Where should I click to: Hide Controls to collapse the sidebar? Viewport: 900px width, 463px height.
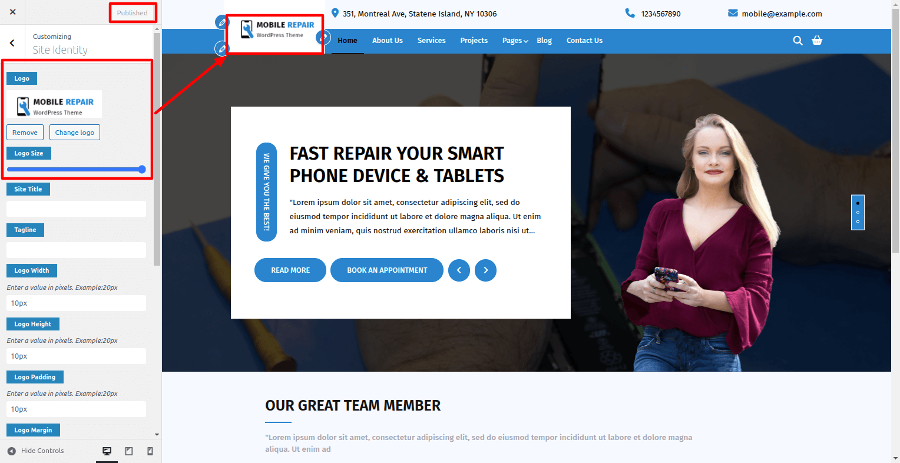point(35,451)
